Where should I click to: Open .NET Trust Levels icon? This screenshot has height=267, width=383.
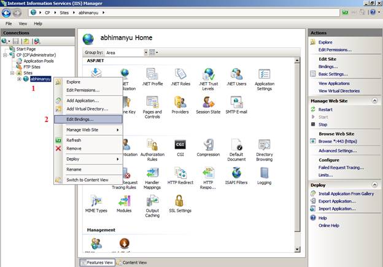click(x=208, y=79)
